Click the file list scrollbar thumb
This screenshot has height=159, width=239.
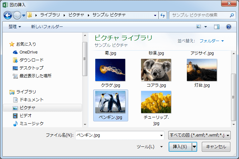point(233,97)
